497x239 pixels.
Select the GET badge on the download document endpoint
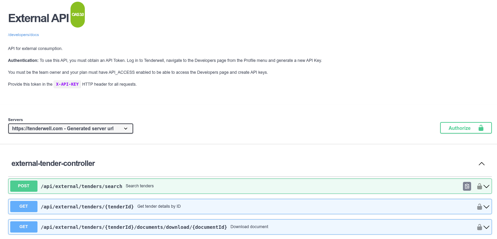point(24,227)
